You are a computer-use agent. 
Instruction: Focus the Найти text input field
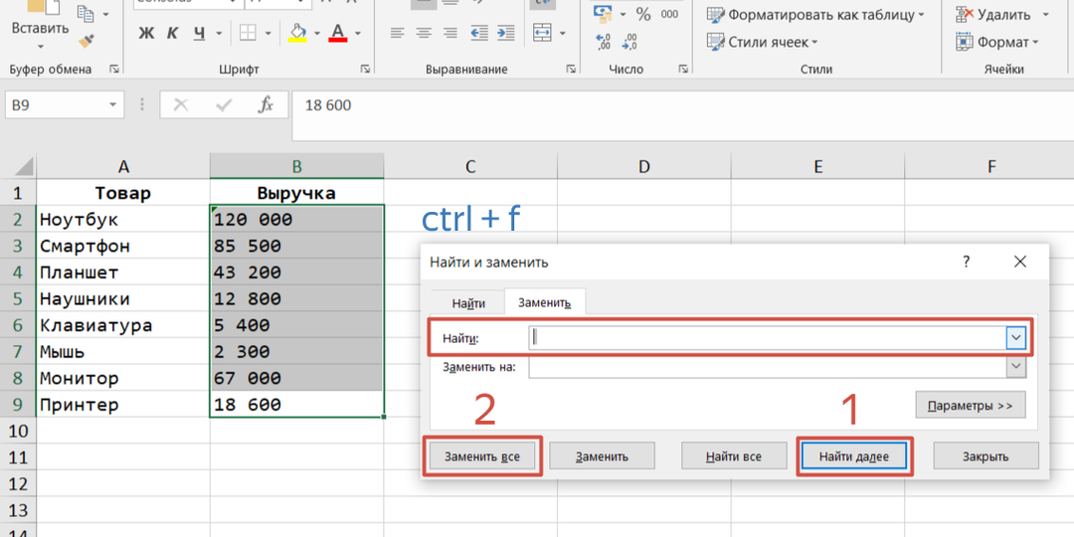[x=767, y=337]
